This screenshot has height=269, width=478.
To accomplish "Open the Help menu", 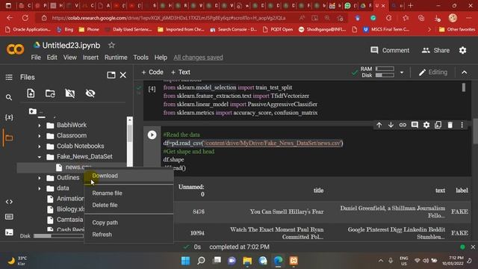I will 161,58.
